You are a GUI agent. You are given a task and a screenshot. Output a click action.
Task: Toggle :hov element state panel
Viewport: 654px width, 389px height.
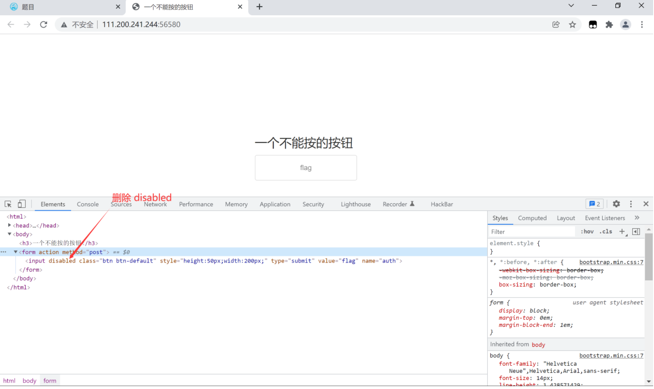pos(587,232)
